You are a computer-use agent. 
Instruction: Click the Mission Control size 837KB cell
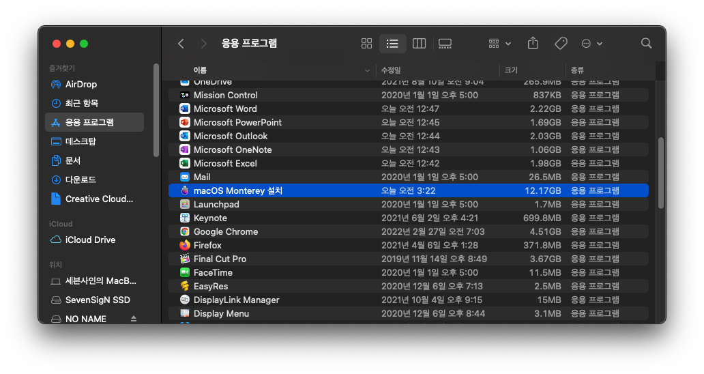click(x=547, y=95)
